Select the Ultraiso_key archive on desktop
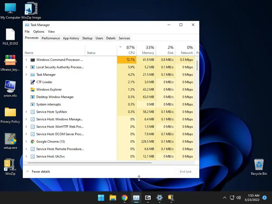This screenshot has width=272, height=204. tap(10, 63)
